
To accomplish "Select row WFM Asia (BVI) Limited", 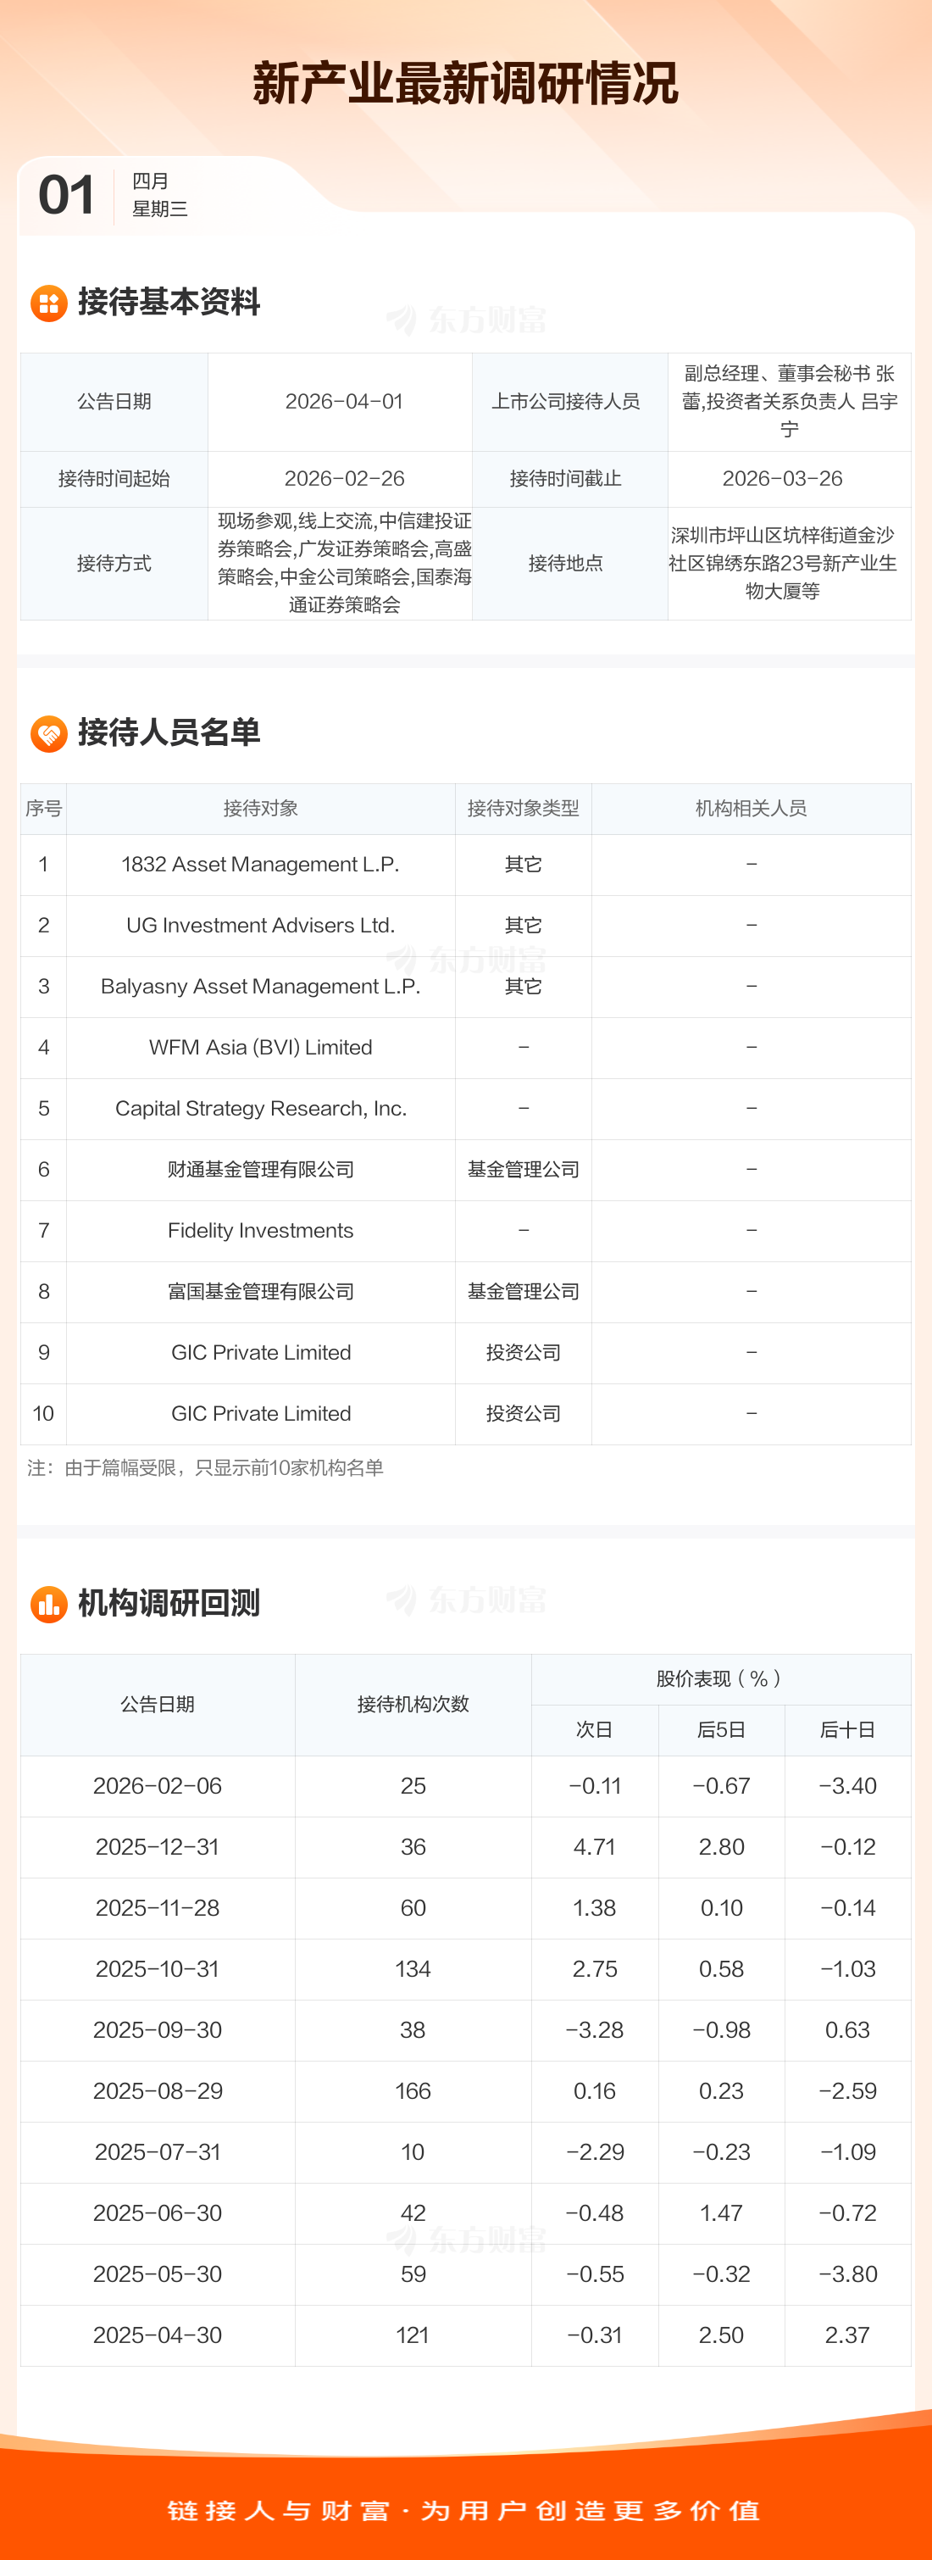I will [466, 1048].
